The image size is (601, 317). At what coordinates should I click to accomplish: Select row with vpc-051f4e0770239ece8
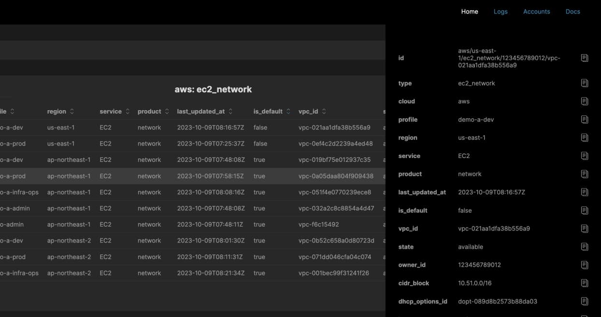click(x=193, y=192)
